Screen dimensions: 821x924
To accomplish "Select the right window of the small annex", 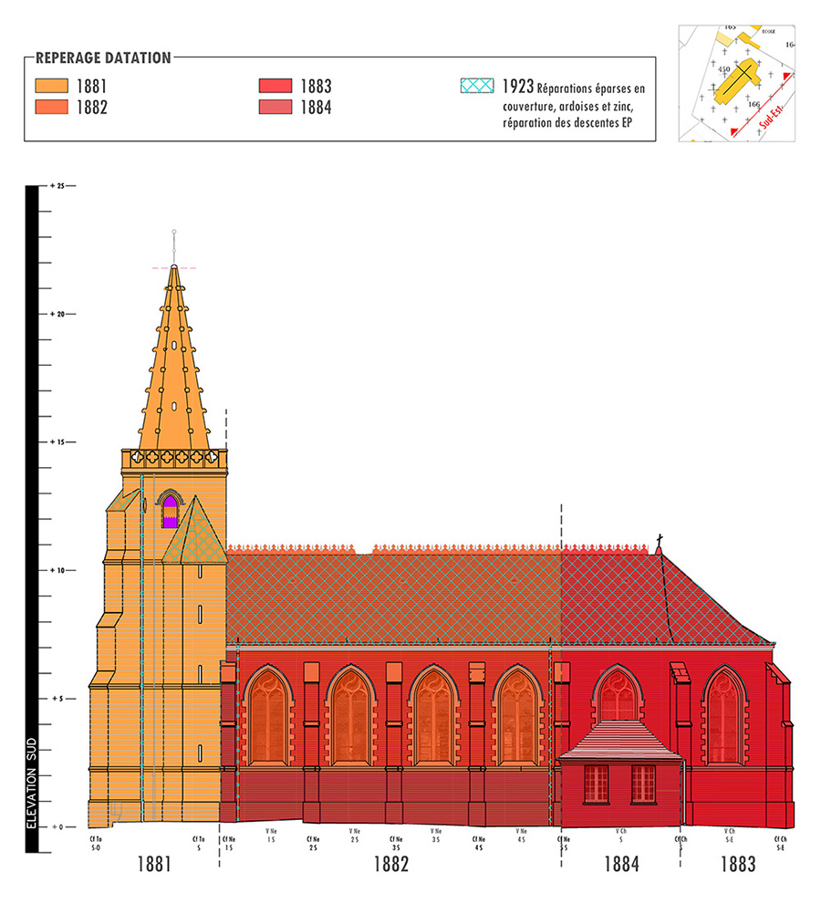I will 643,784.
